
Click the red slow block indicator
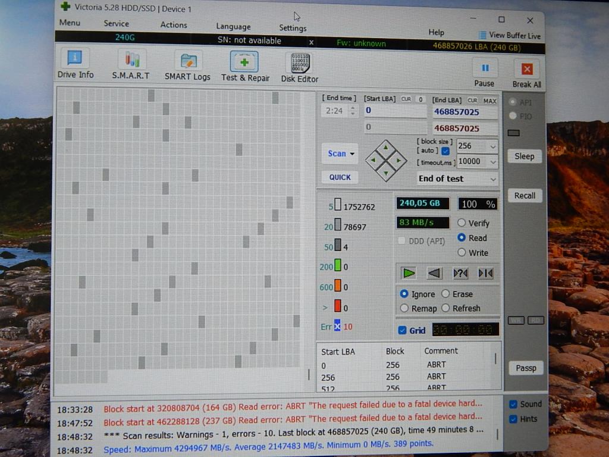coord(338,306)
